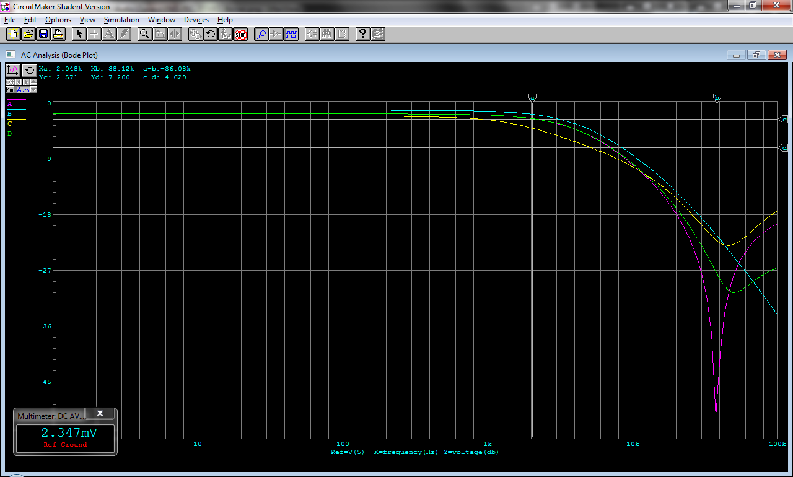The width and height of the screenshot is (793, 477).
Task: Select the Arrow pointer tool
Action: pyautogui.click(x=79, y=34)
